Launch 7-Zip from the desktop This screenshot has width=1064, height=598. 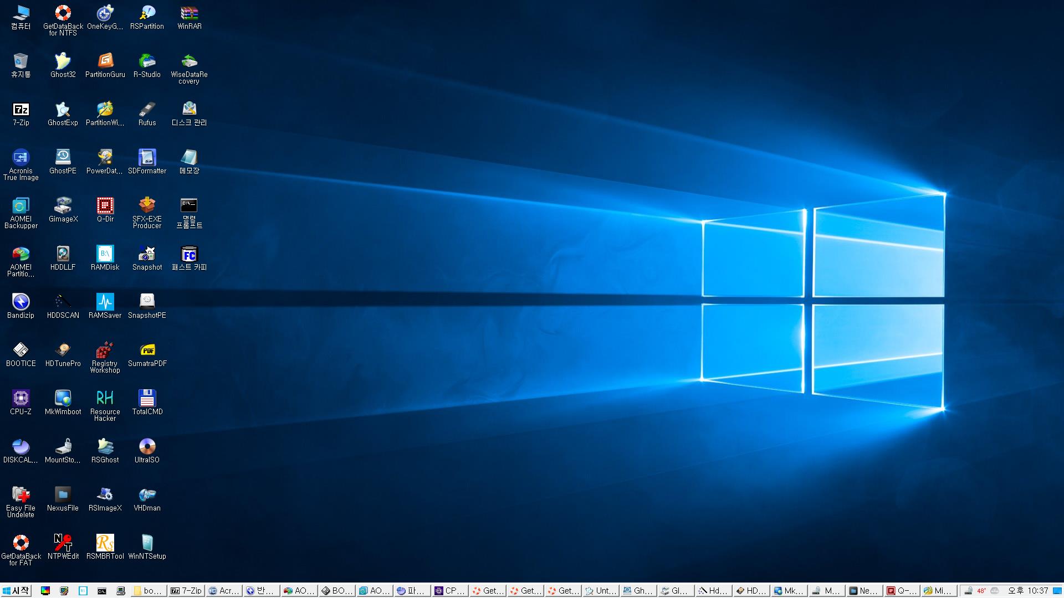pos(21,114)
